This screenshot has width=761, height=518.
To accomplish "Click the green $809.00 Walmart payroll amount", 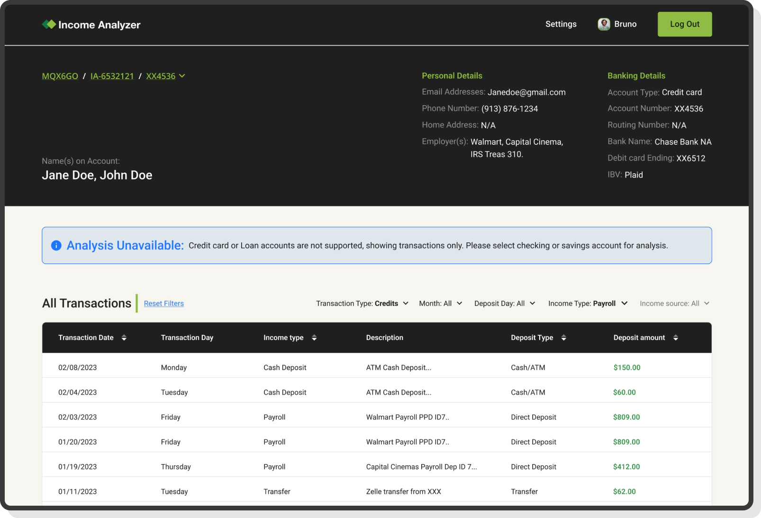I will point(626,417).
